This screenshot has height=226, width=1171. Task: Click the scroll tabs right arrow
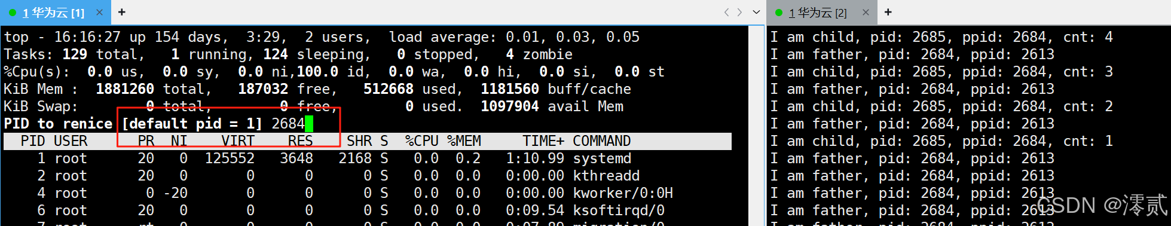tap(739, 12)
